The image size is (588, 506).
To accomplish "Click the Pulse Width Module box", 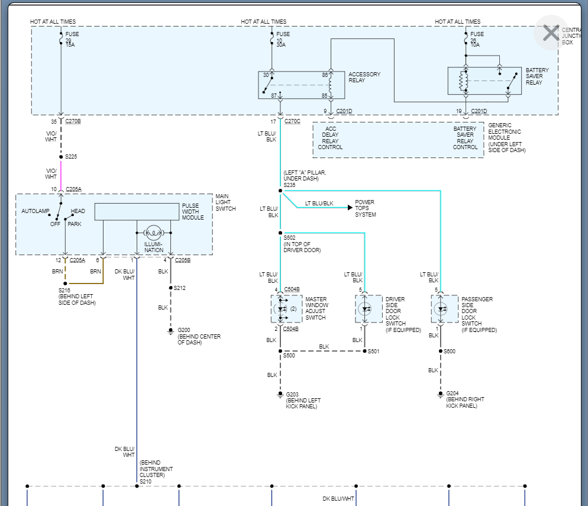I will (x=137, y=211).
